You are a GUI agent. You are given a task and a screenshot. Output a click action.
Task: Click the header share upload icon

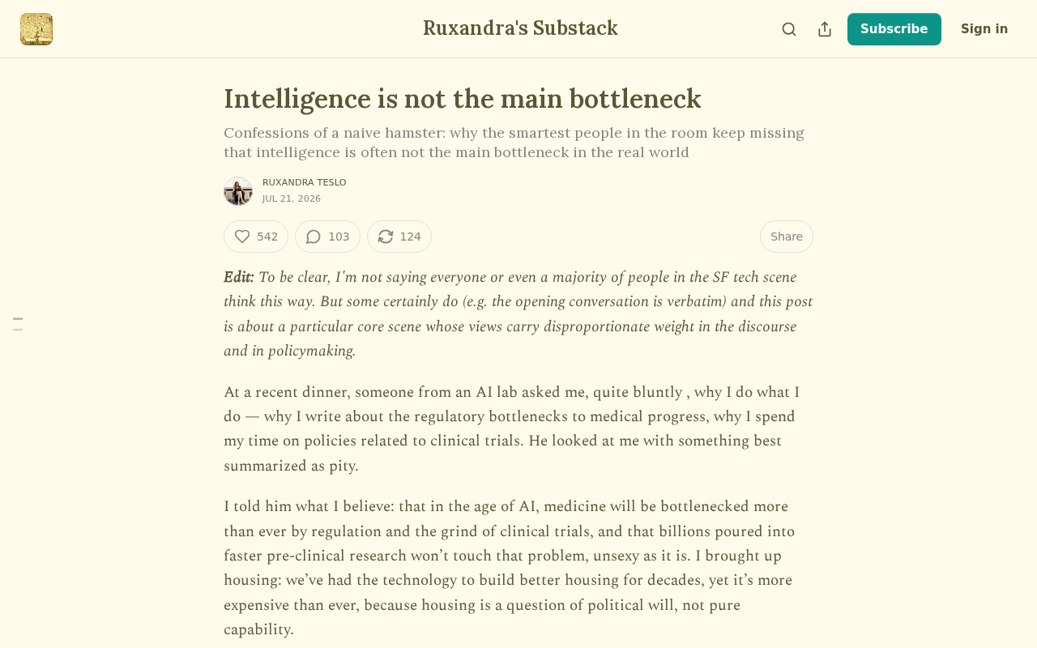point(825,29)
